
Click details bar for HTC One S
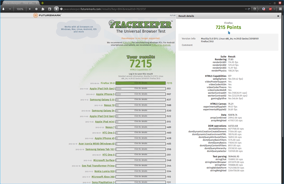141,133
